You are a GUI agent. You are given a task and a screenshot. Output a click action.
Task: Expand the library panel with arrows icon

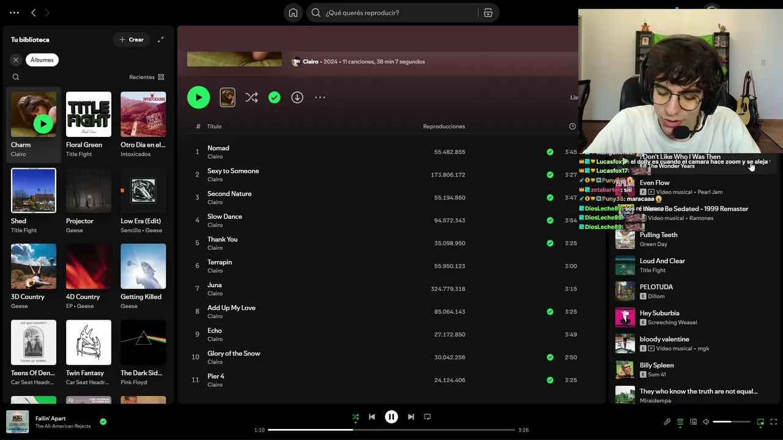161,40
